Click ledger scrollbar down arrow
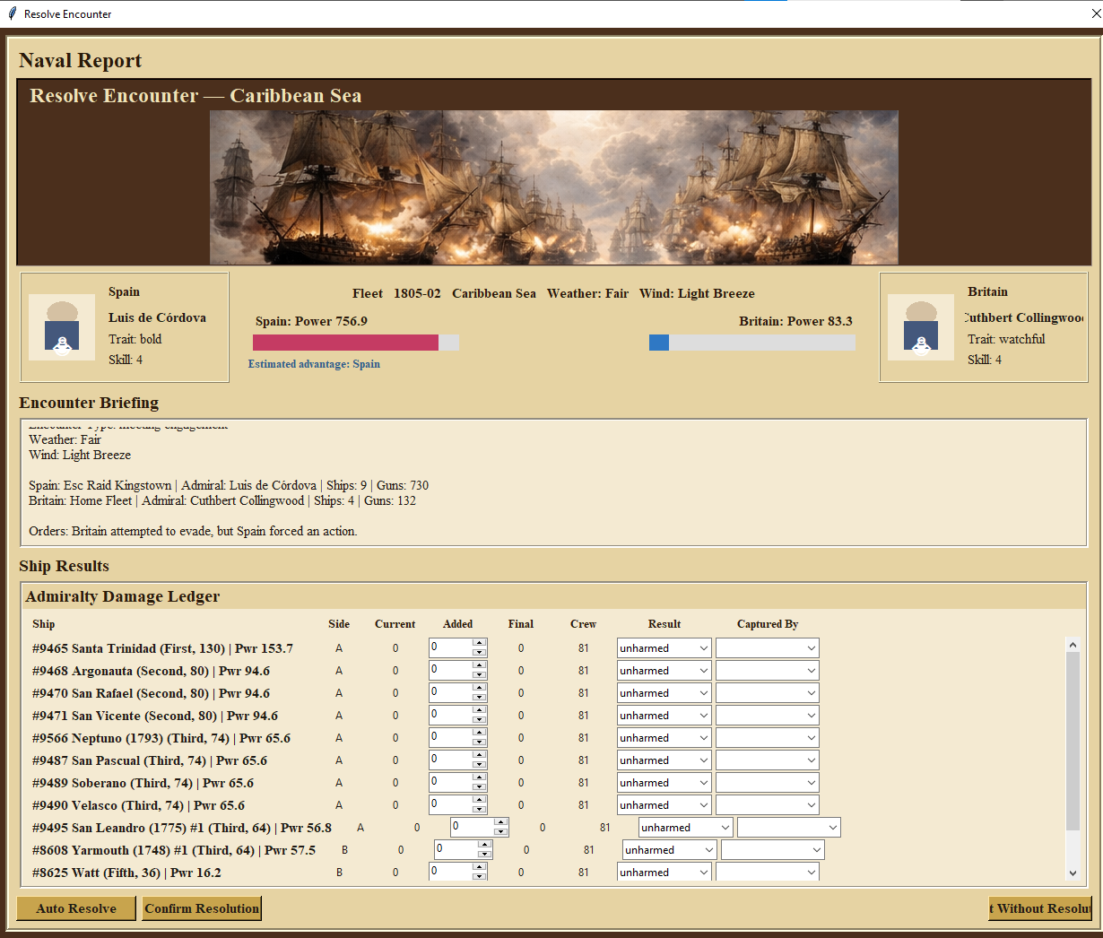 point(1073,873)
